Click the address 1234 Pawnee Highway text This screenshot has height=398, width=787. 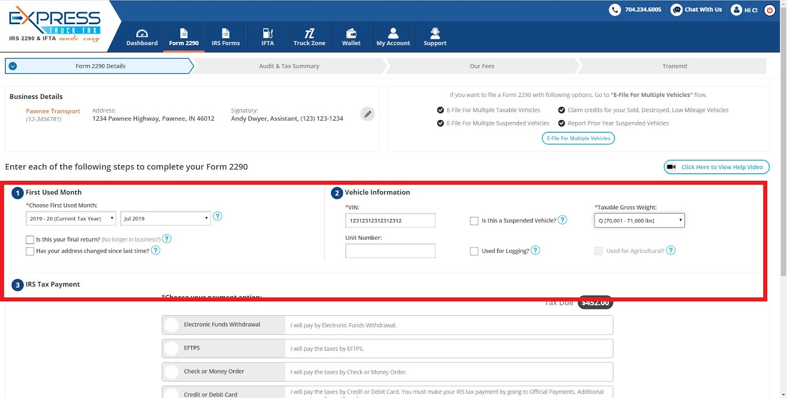(153, 119)
